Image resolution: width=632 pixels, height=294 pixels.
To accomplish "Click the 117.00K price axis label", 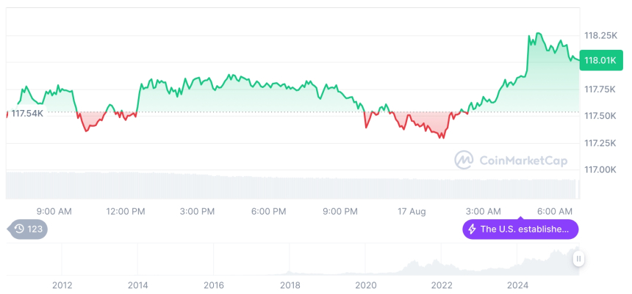I will click(600, 169).
